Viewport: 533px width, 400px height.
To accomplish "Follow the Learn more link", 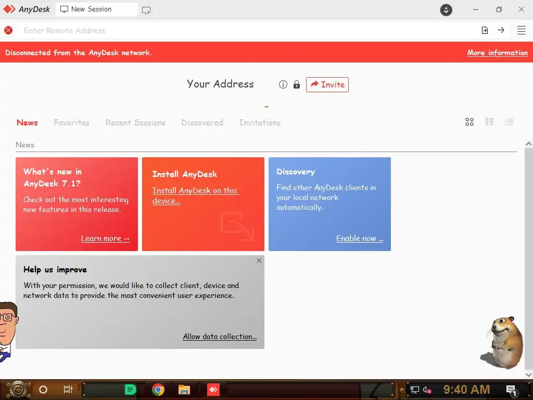I will tap(105, 239).
